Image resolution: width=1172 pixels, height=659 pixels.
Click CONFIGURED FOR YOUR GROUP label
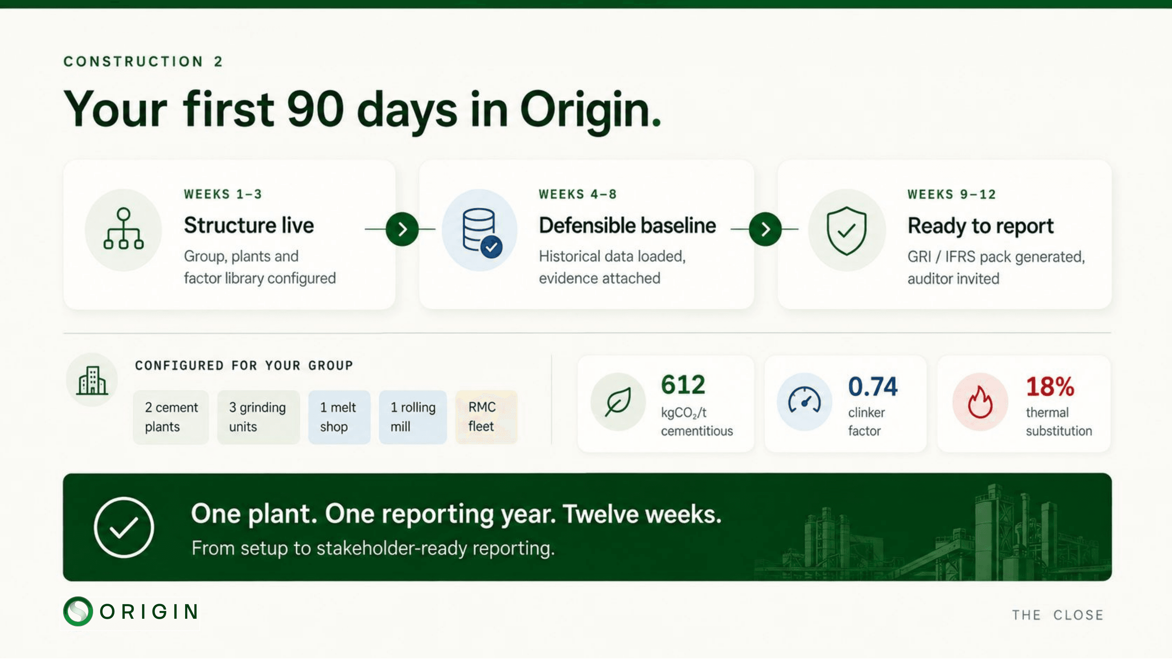point(244,366)
